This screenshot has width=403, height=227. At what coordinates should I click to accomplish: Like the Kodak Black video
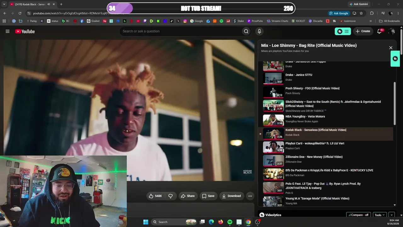tap(155, 196)
